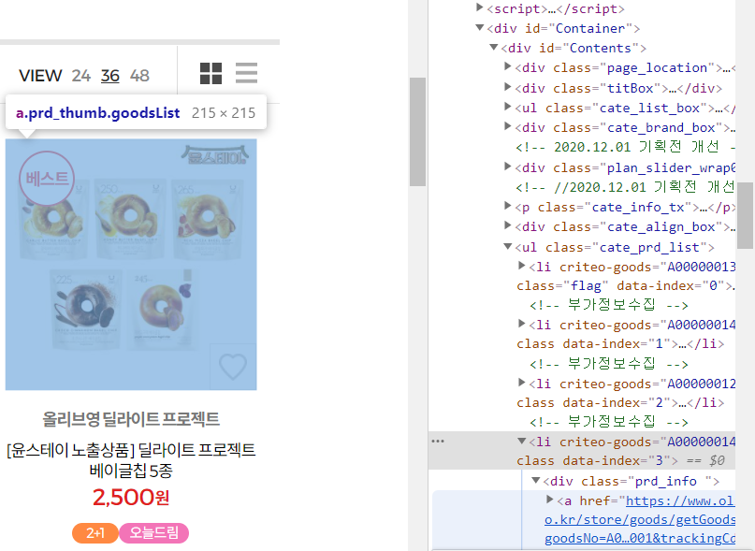Switch to list view icon

click(x=247, y=73)
